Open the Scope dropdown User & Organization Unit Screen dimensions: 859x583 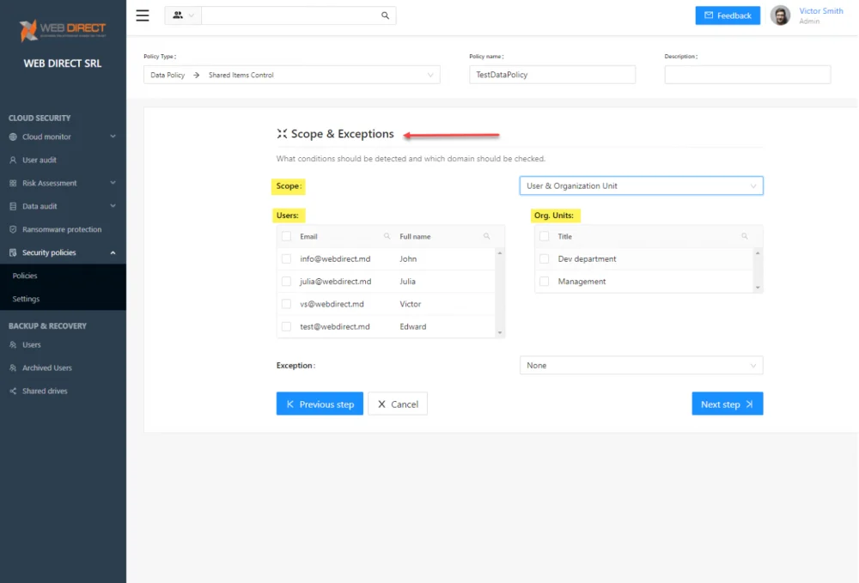[641, 185]
